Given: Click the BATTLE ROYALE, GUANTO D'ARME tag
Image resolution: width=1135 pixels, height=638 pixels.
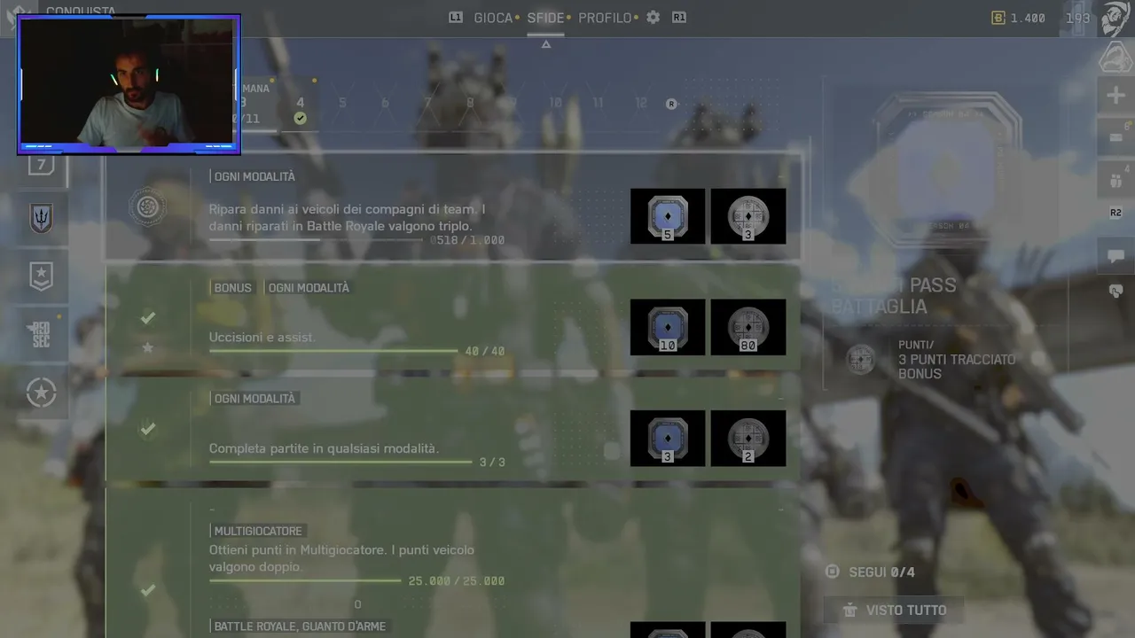Looking at the screenshot, I should (x=300, y=626).
